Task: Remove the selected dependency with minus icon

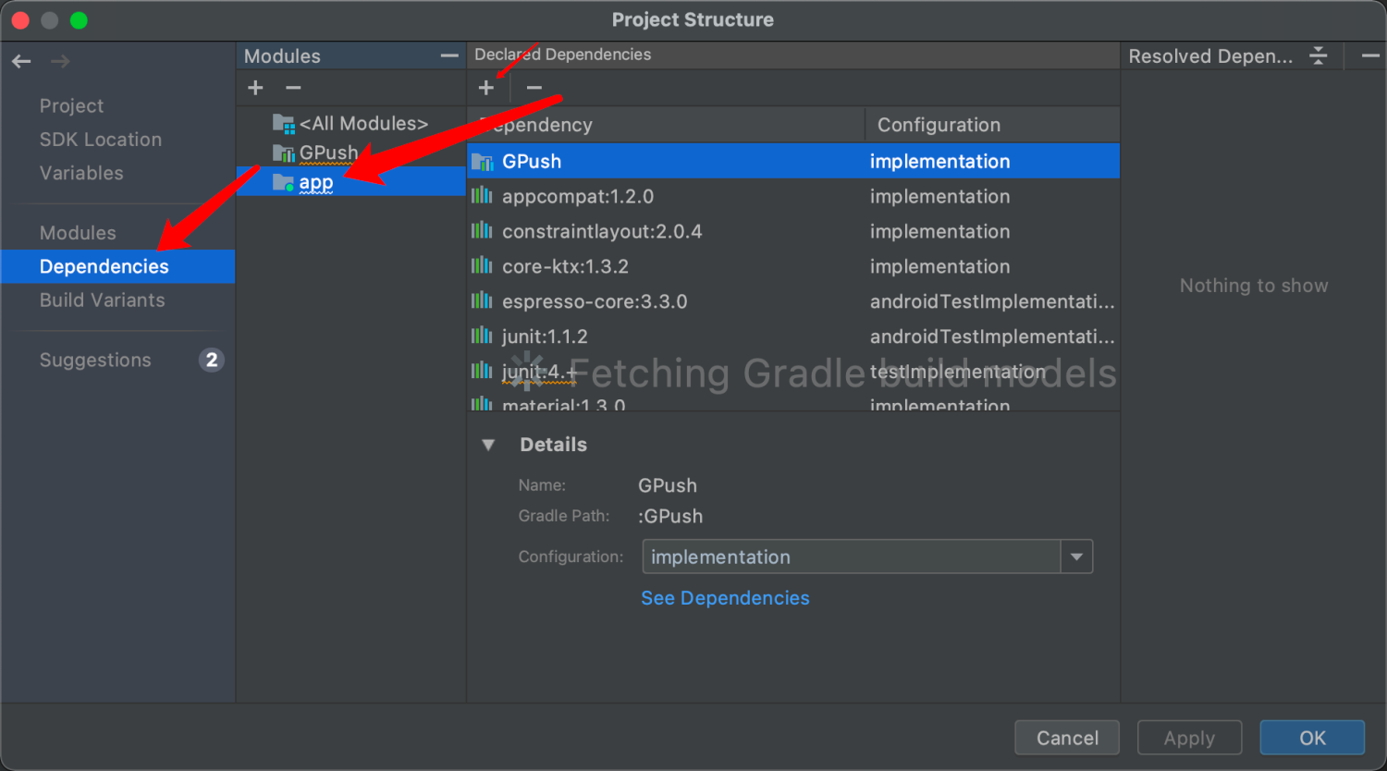Action: point(534,88)
